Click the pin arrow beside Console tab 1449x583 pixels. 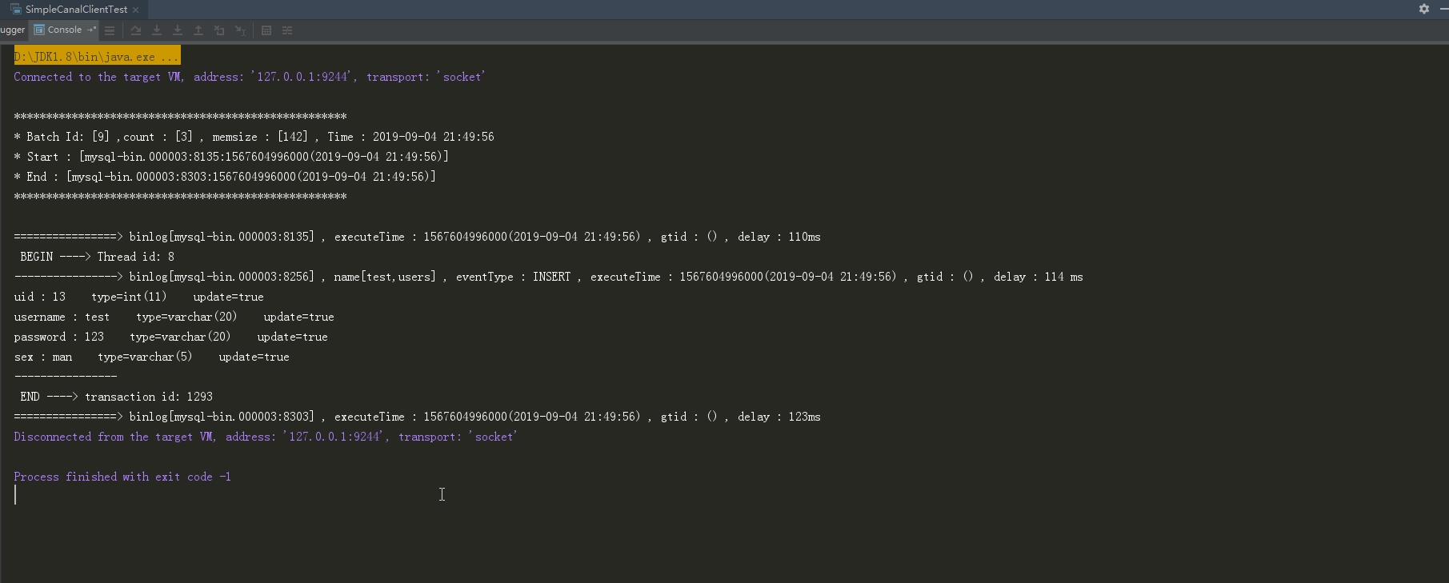(x=92, y=30)
